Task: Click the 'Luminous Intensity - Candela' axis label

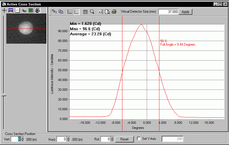Action: pos(52,74)
